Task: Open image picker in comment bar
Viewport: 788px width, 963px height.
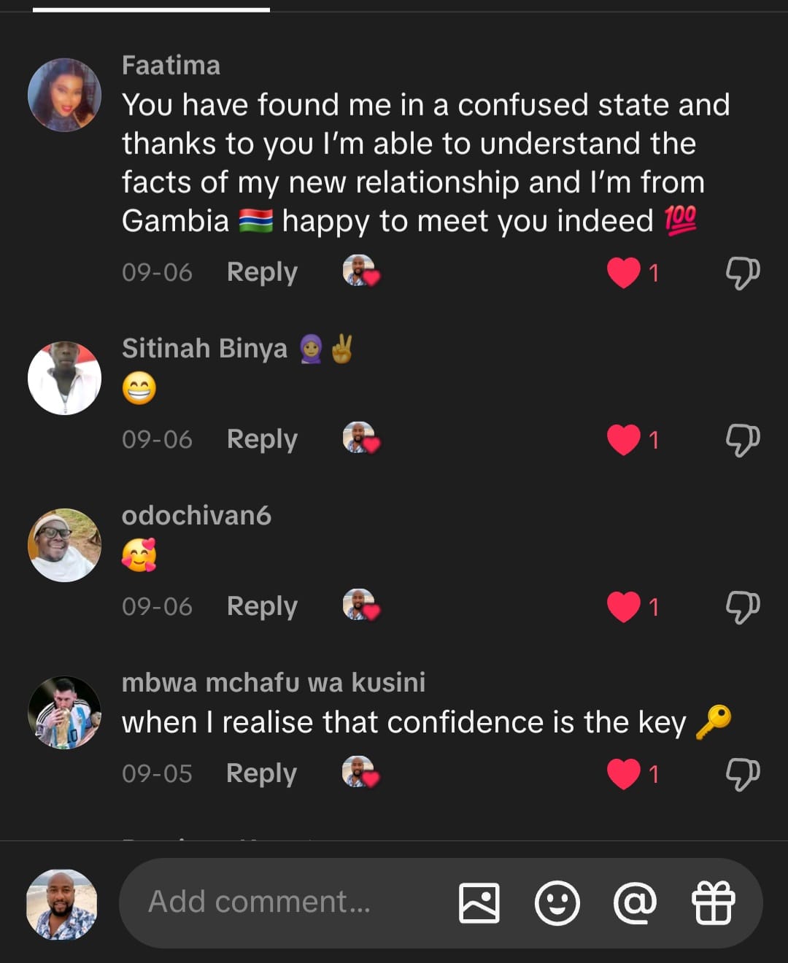Action: pos(479,902)
